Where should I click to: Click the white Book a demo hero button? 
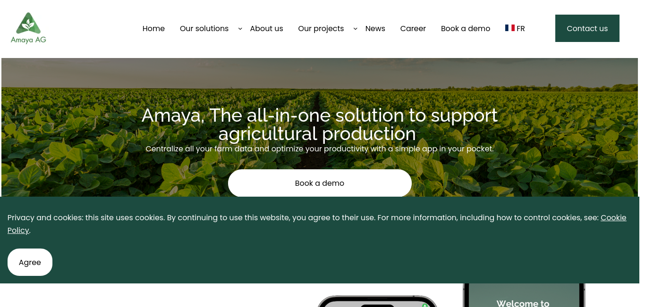[320, 183]
